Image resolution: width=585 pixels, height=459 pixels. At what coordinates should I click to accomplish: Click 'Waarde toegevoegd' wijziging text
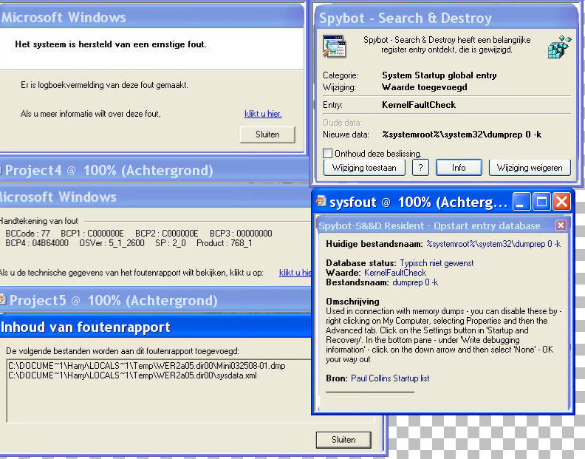(x=425, y=87)
